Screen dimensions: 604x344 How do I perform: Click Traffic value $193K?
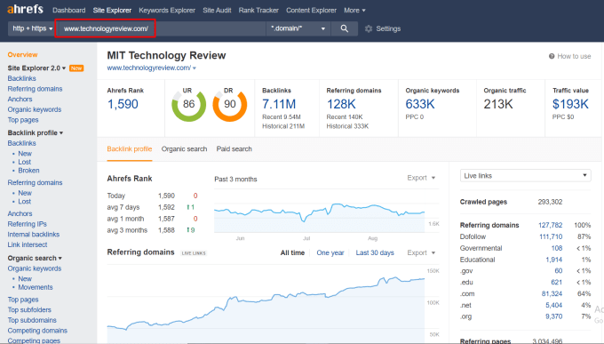click(570, 104)
